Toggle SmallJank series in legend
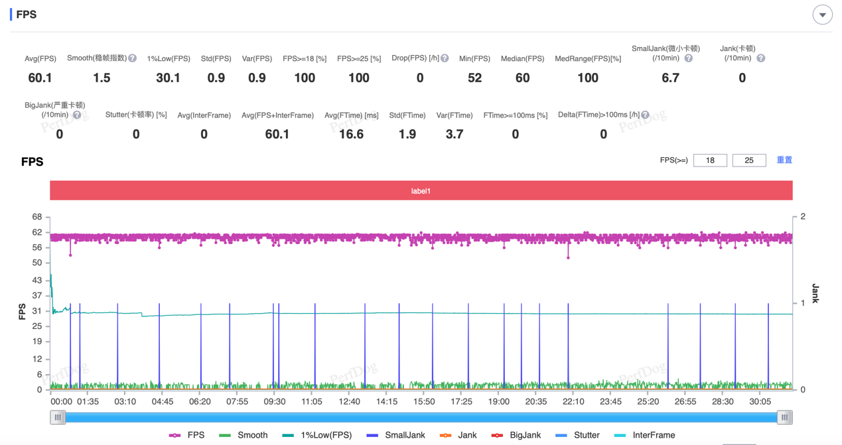The image size is (842, 445). (395, 435)
